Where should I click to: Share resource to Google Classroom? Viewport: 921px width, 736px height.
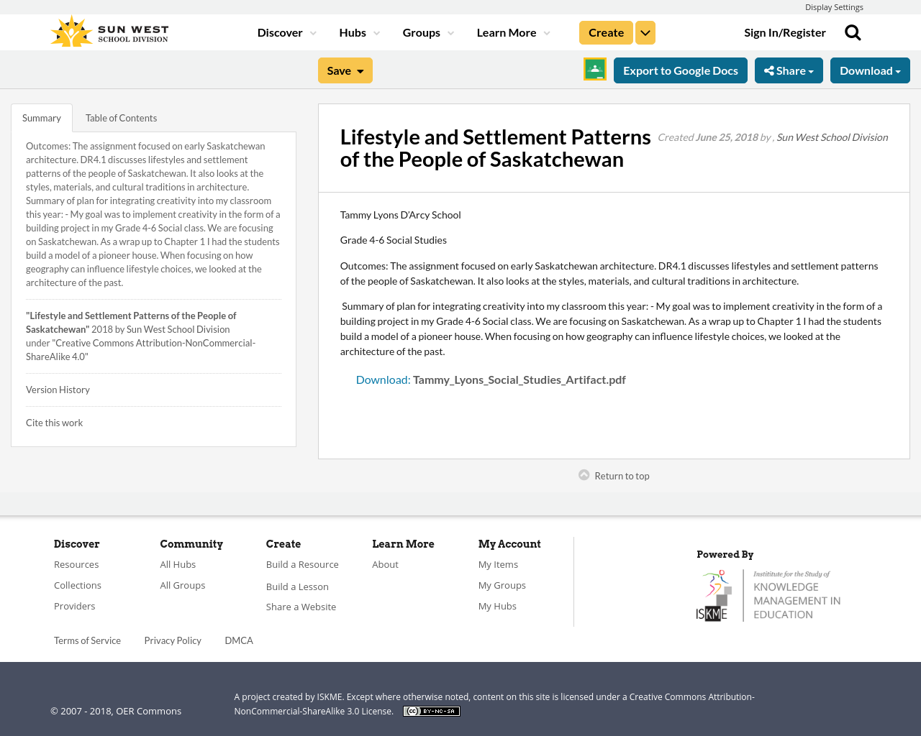[594, 69]
